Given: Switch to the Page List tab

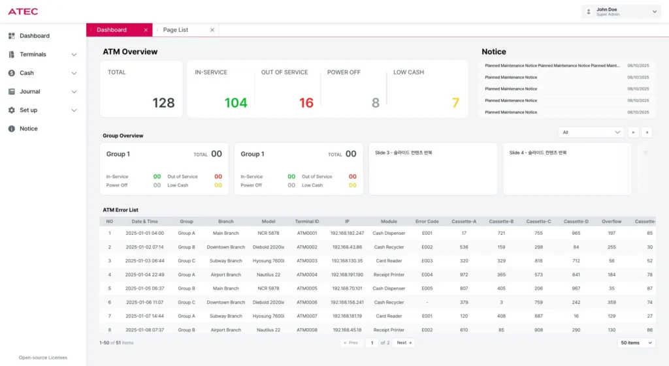Looking at the screenshot, I should pyautogui.click(x=175, y=30).
